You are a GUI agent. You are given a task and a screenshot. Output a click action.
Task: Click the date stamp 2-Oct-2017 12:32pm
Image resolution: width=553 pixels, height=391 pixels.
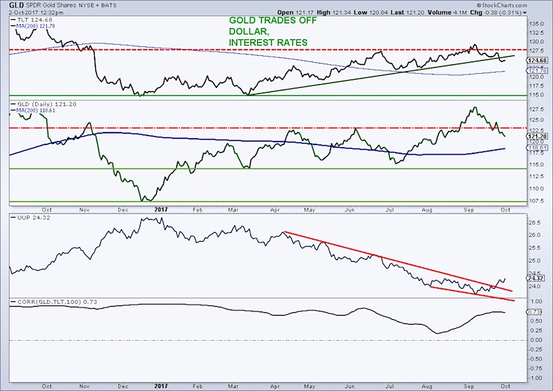tap(37, 12)
